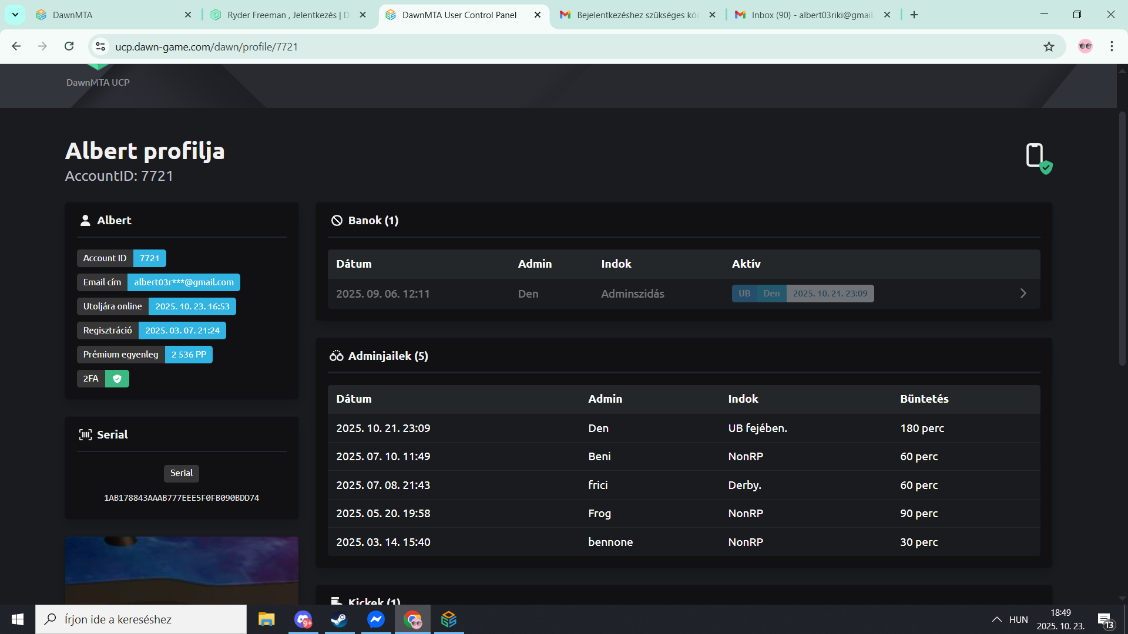Viewport: 1128px width, 634px height.
Task: Reload the current page
Action: point(69,46)
